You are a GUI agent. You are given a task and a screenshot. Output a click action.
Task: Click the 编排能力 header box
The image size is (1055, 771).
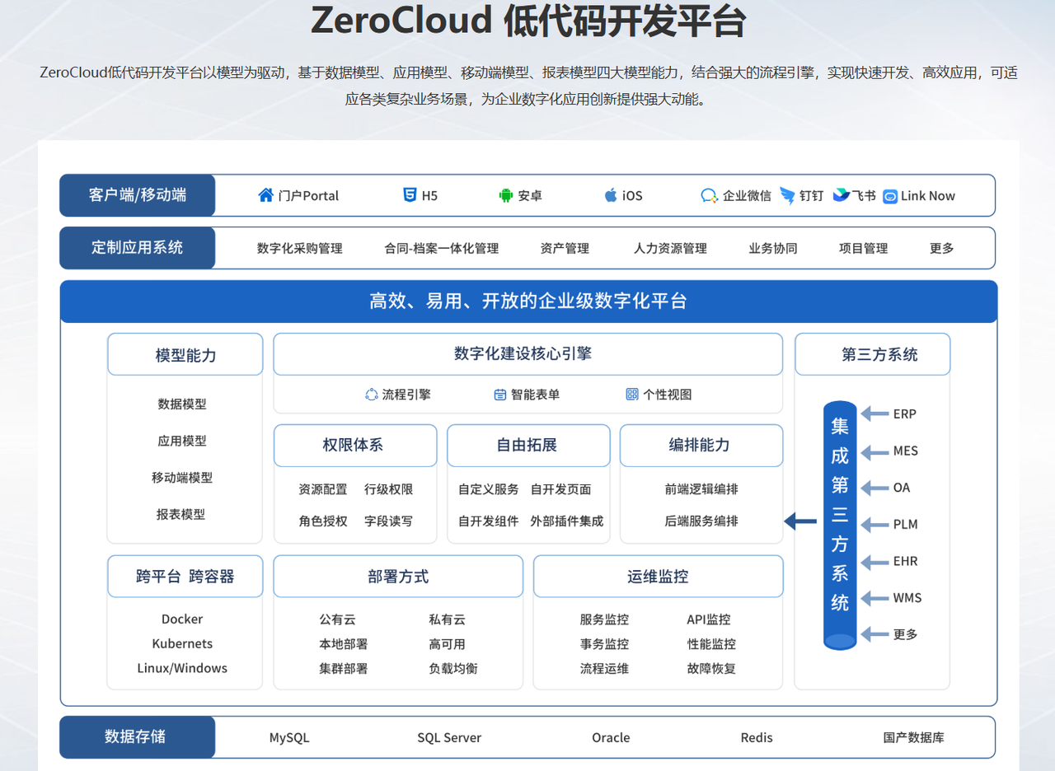point(701,446)
